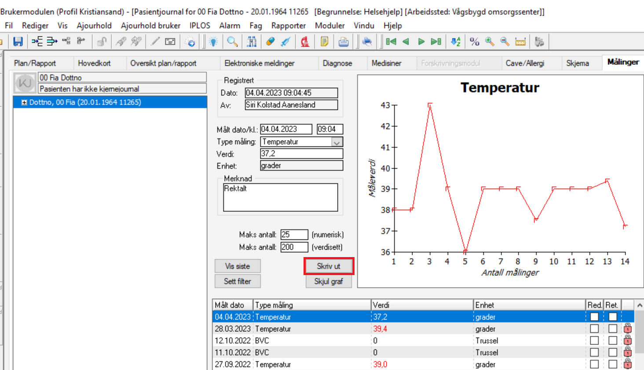Toggle Ret. checkbox on the 28.03.2023 row

click(x=613, y=329)
